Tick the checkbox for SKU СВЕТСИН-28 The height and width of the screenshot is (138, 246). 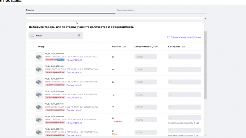30,95
